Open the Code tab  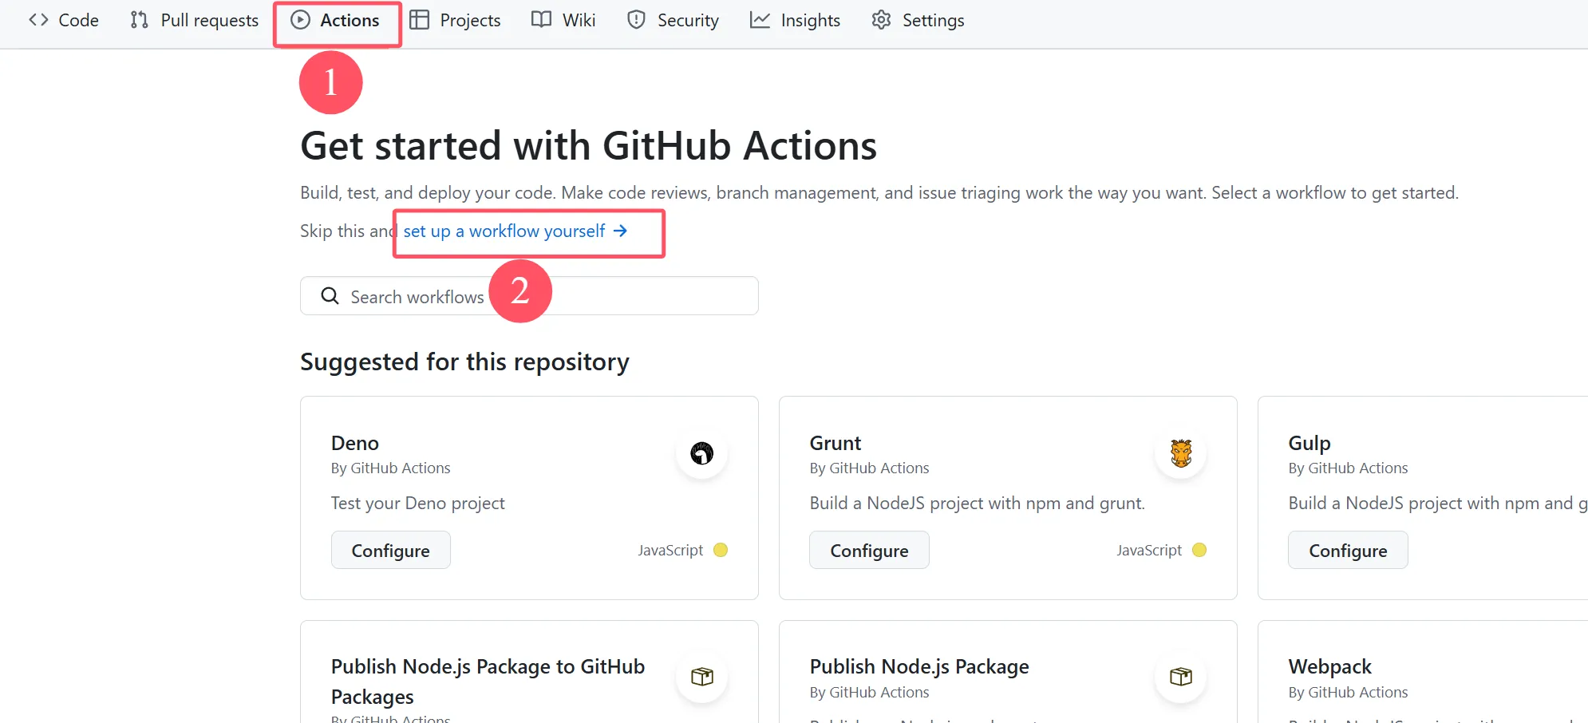pyautogui.click(x=64, y=21)
